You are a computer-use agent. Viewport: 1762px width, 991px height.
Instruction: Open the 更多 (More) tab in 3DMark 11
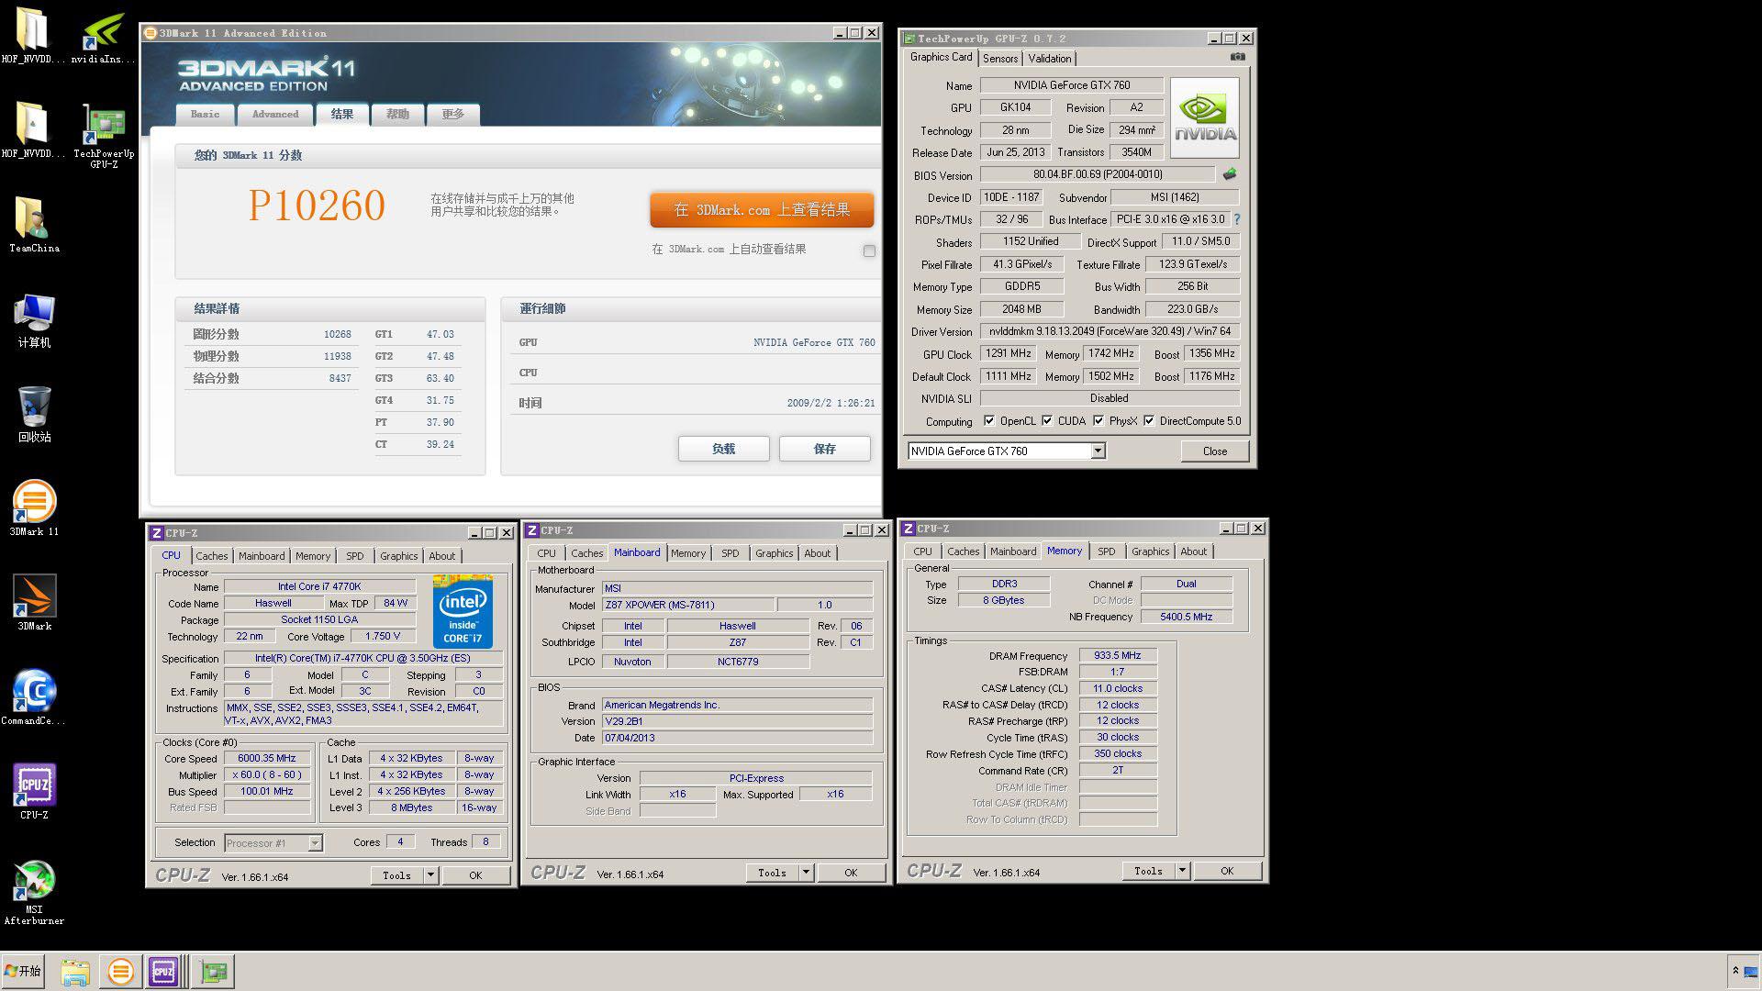click(453, 115)
